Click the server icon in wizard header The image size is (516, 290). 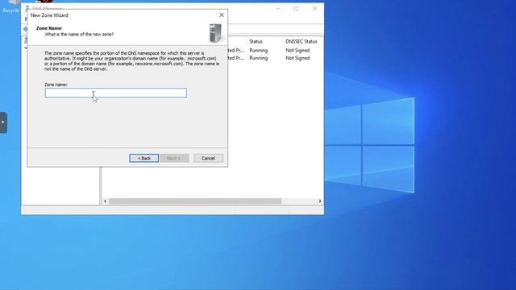(215, 33)
